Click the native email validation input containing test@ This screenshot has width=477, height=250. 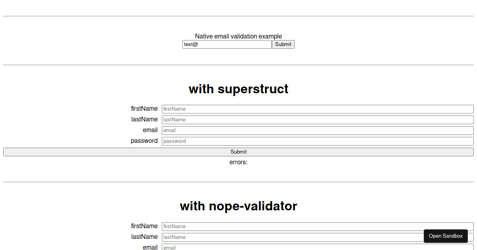(227, 44)
